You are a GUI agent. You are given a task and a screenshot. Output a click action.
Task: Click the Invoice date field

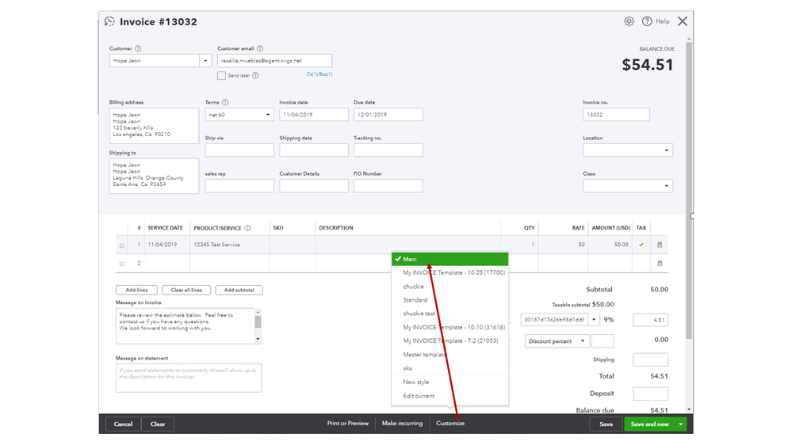(314, 115)
